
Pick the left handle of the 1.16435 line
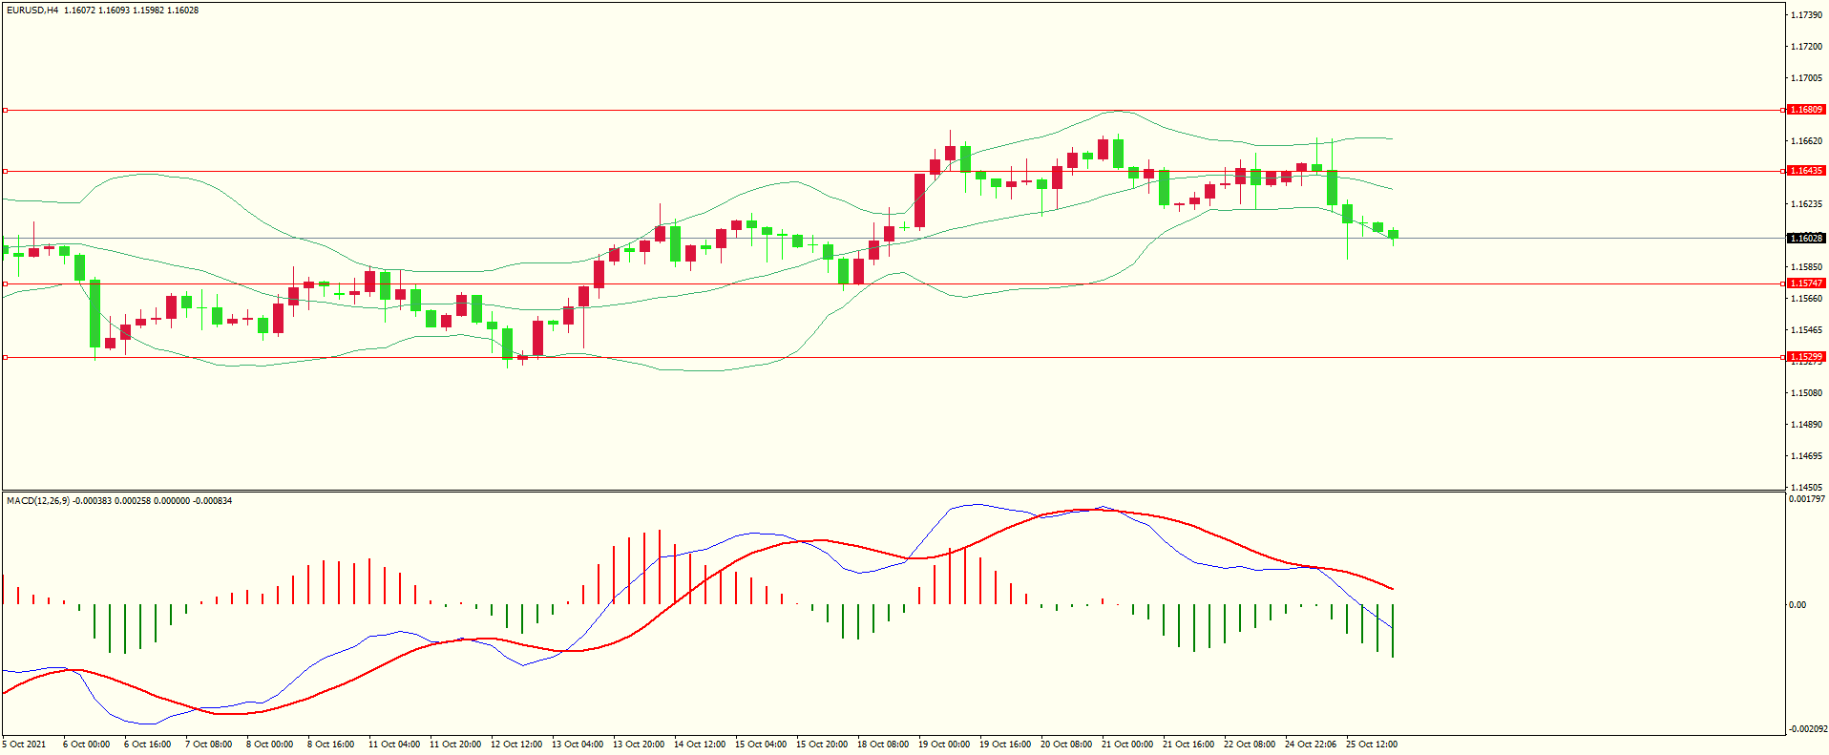pos(5,172)
